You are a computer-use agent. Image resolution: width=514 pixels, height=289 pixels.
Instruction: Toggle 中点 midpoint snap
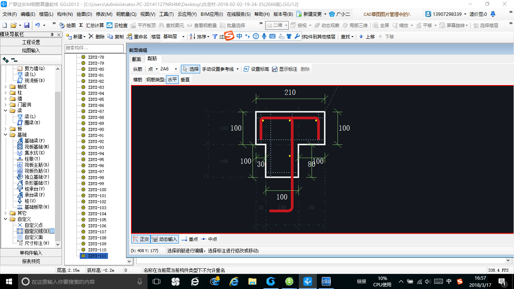[209, 239]
